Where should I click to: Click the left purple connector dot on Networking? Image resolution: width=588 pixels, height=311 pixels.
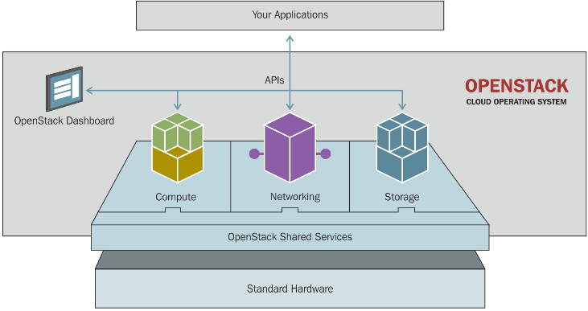[x=254, y=153]
